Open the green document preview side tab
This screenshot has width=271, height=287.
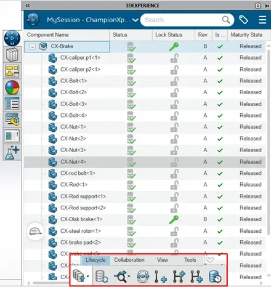coord(12,135)
